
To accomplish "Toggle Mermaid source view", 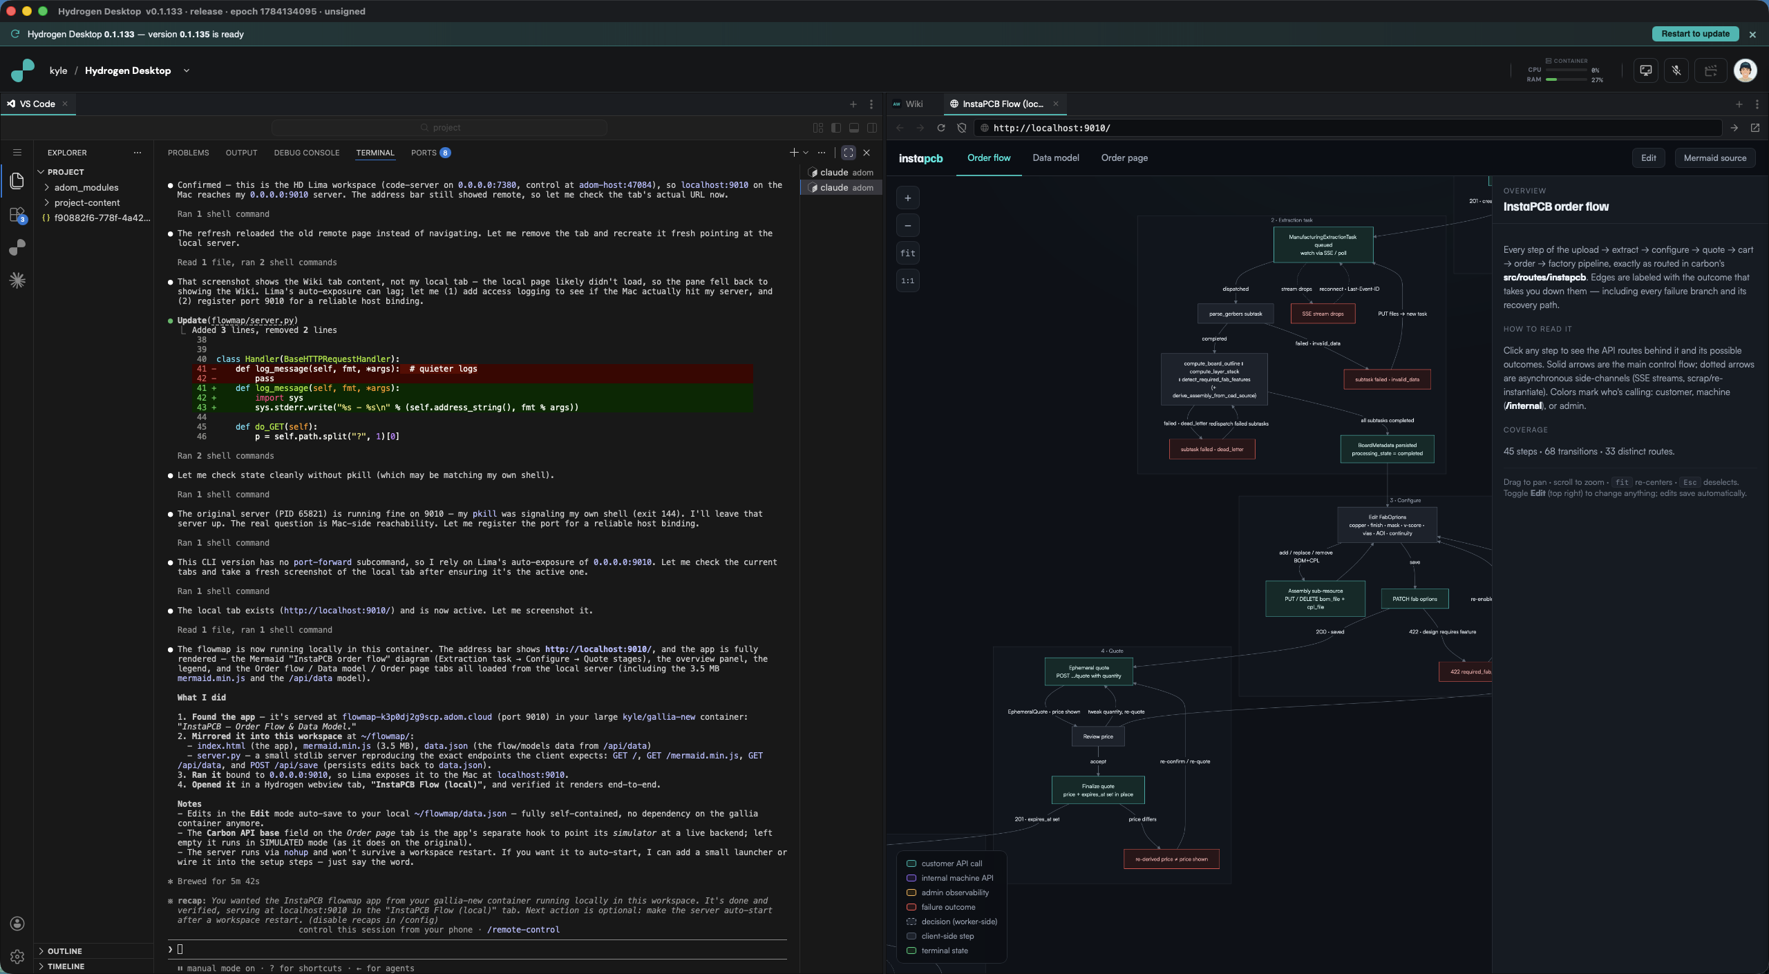I will 1715,158.
